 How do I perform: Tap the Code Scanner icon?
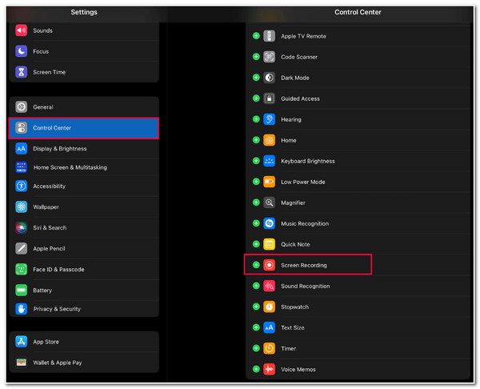[269, 57]
